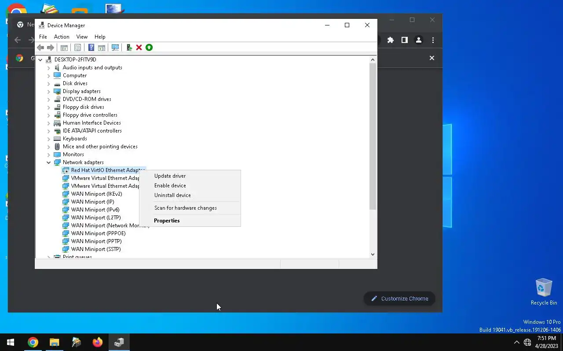Select WAN Miniport (SSTP)
This screenshot has width=563, height=351.
pyautogui.click(x=96, y=249)
